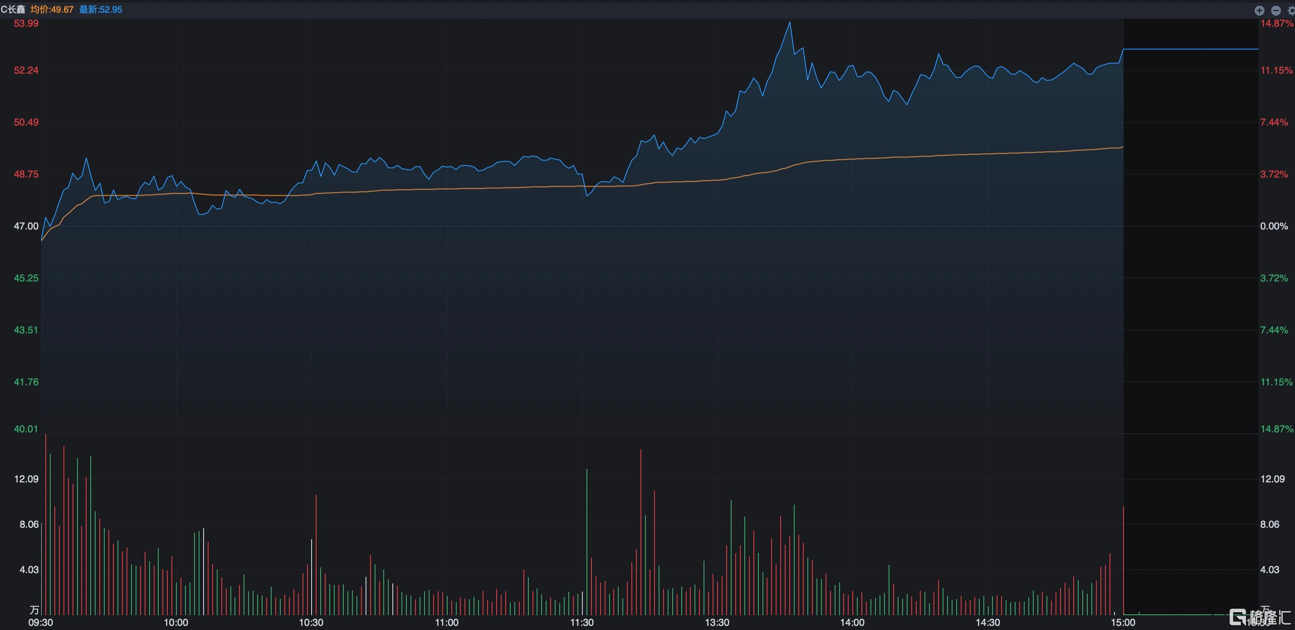Select the 15:00 time axis marker

coord(1123,623)
